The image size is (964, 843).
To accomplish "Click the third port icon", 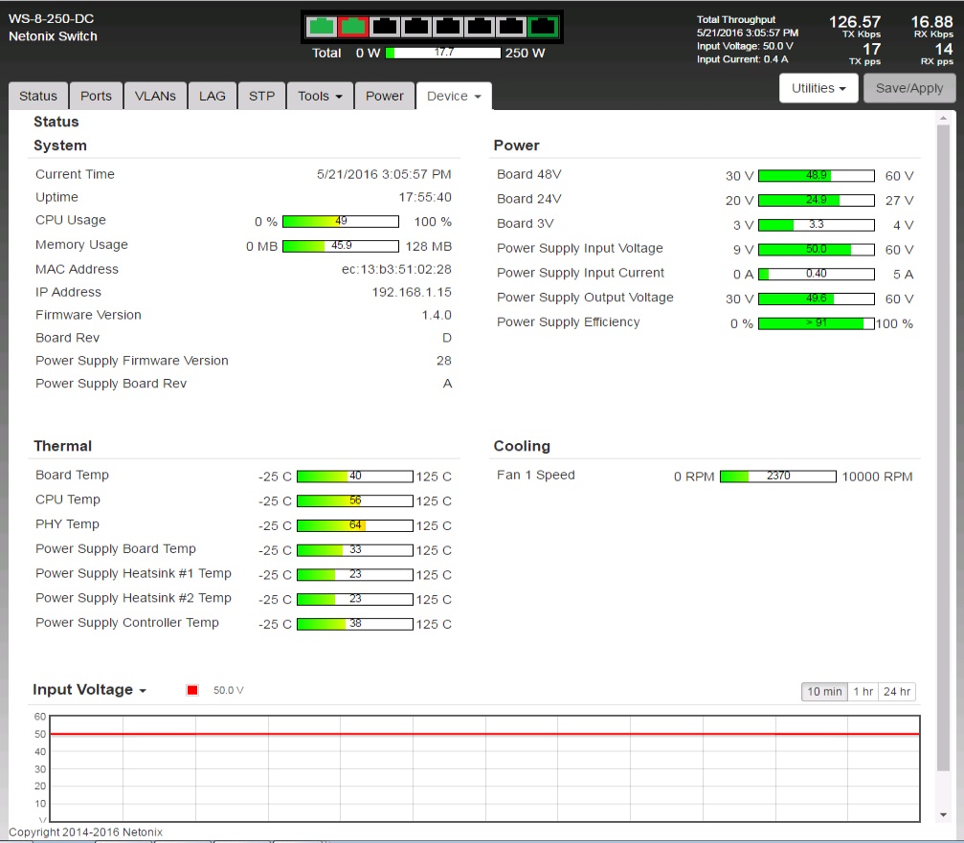I will pos(386,27).
